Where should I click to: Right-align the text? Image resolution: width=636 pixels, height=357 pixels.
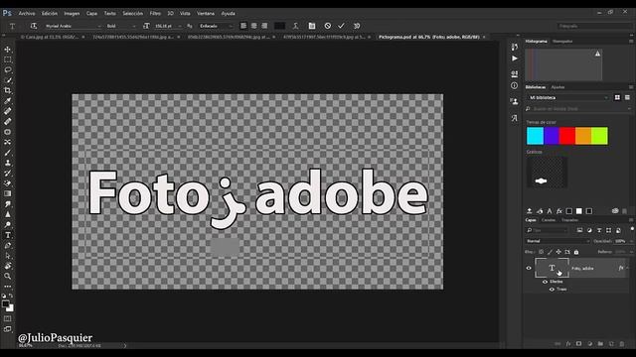pos(264,26)
